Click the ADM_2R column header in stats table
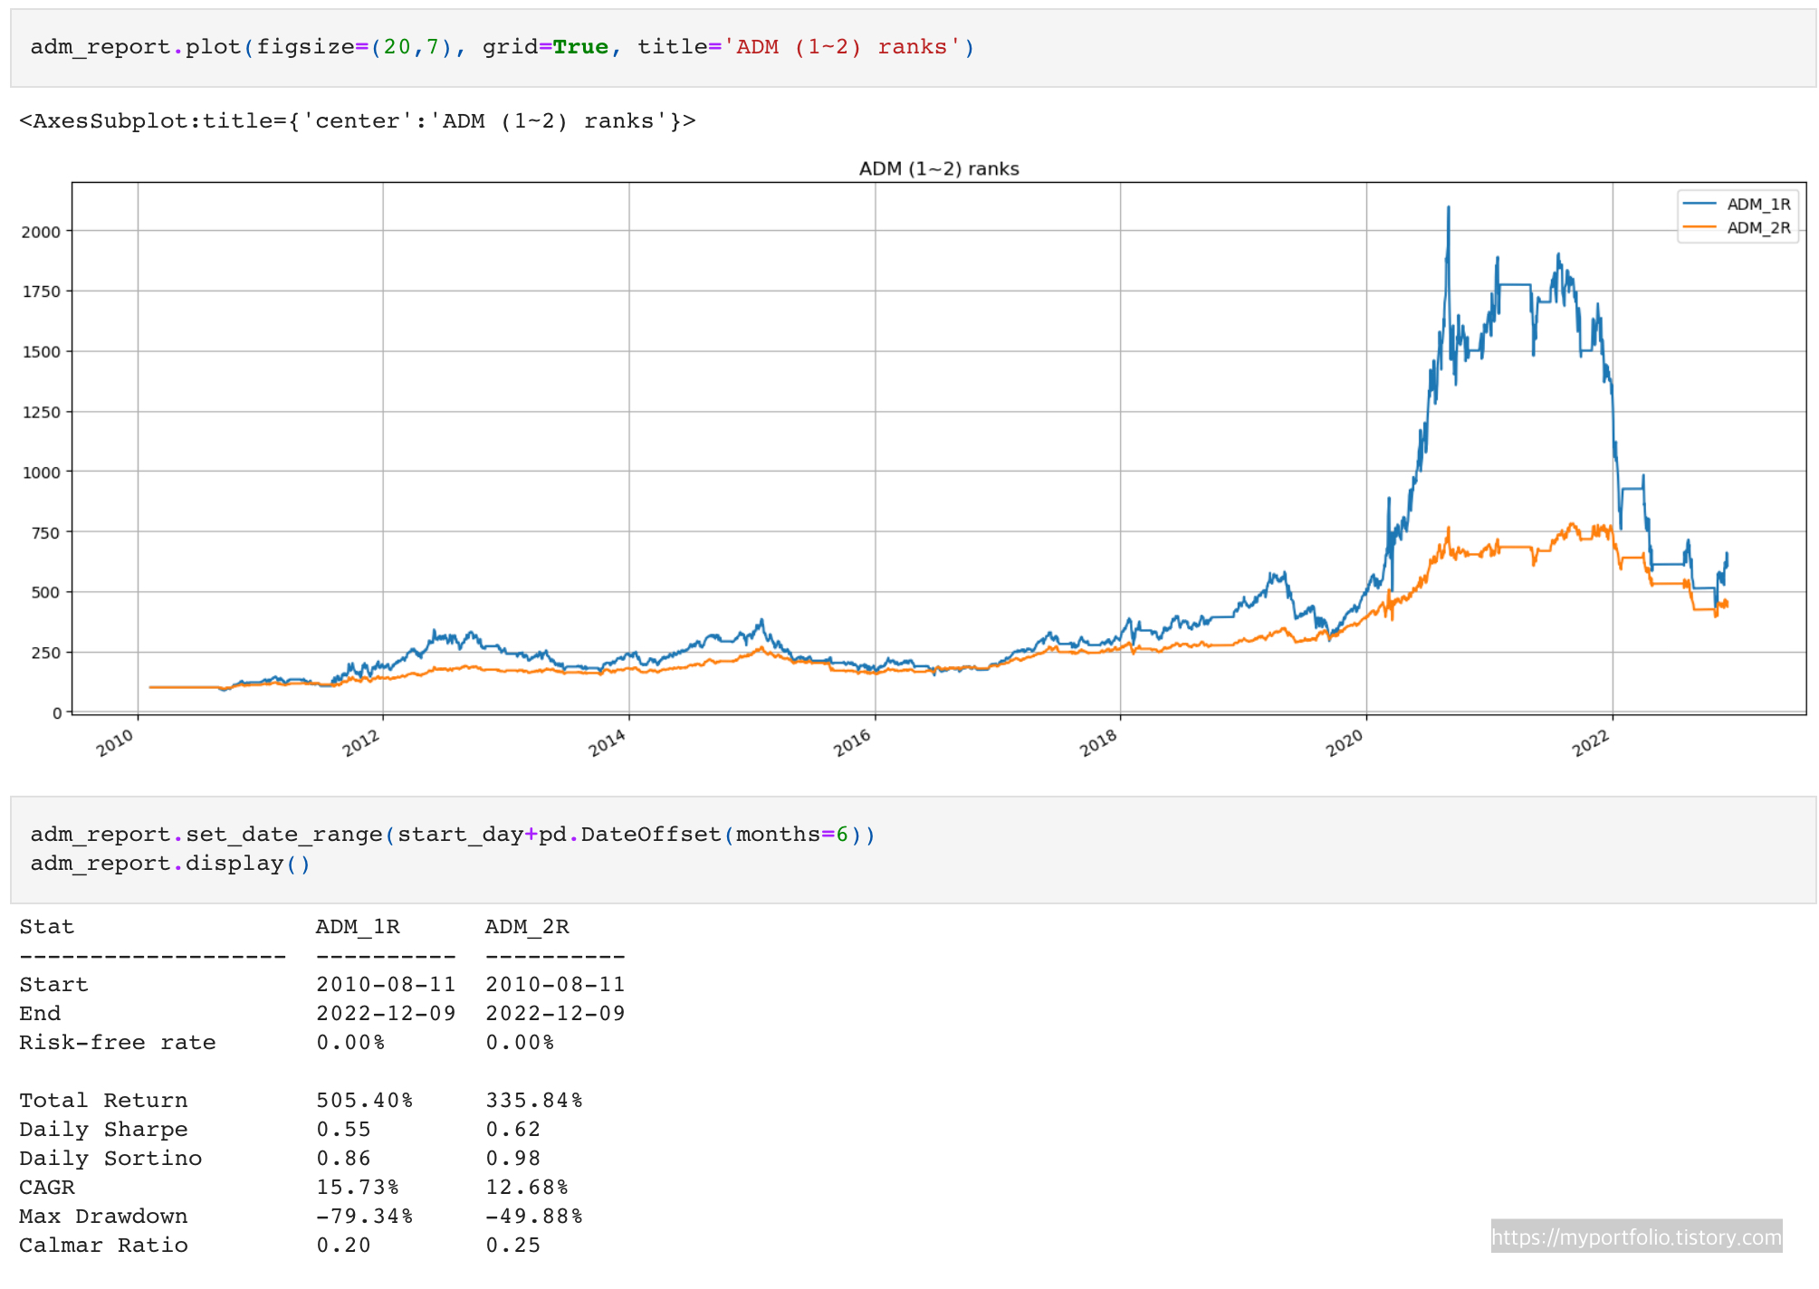The image size is (1819, 1289). tap(527, 927)
